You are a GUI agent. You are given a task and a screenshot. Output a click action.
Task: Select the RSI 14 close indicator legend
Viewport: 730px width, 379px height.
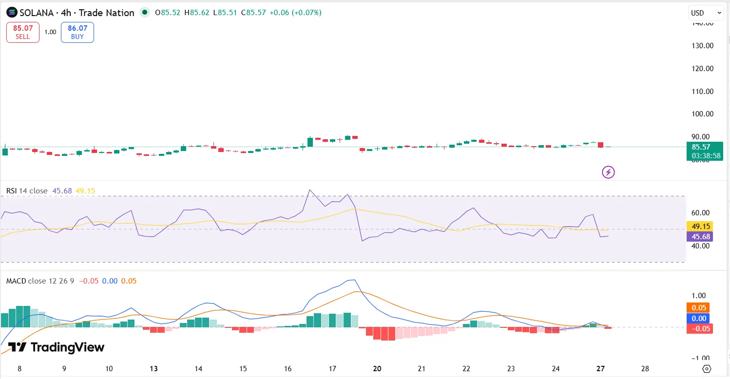coord(27,191)
